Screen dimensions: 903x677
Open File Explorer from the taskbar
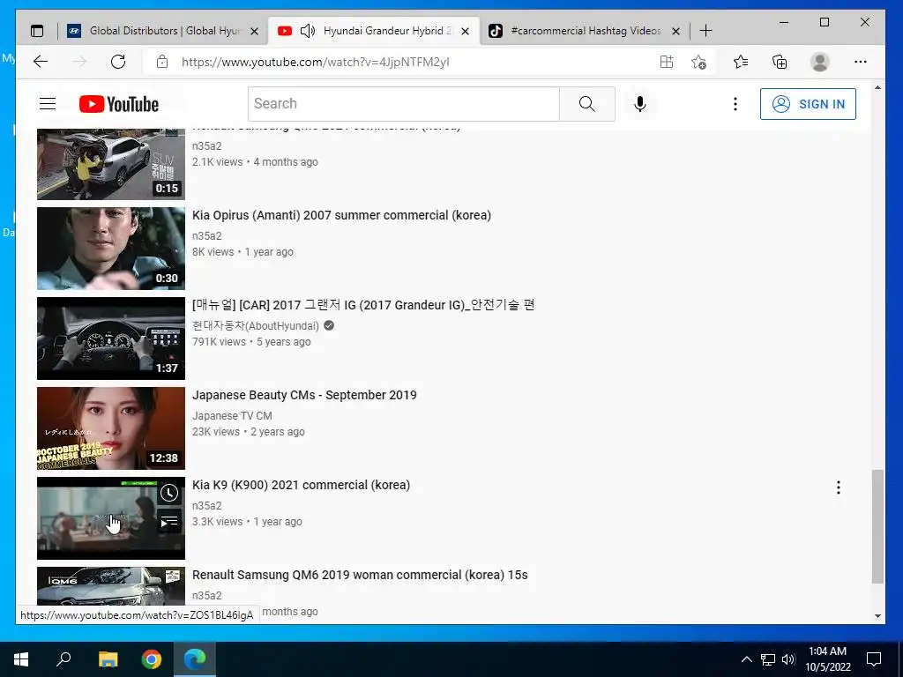pos(108,659)
